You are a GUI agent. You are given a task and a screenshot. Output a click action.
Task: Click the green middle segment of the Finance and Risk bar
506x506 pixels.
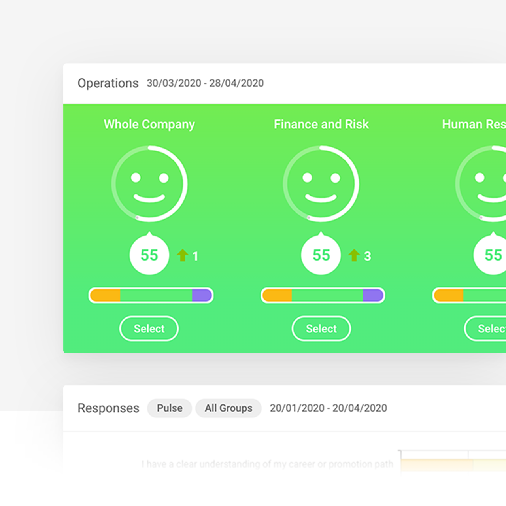click(327, 295)
